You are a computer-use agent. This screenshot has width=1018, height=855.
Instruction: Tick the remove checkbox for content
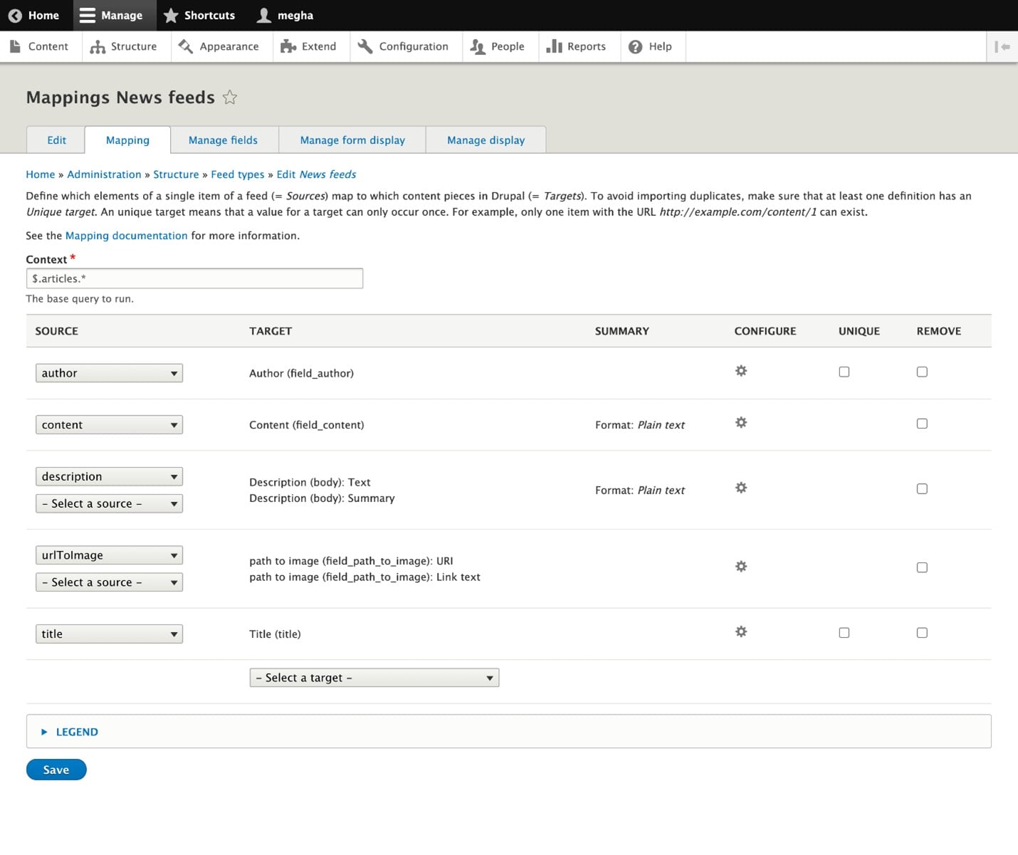(x=922, y=424)
